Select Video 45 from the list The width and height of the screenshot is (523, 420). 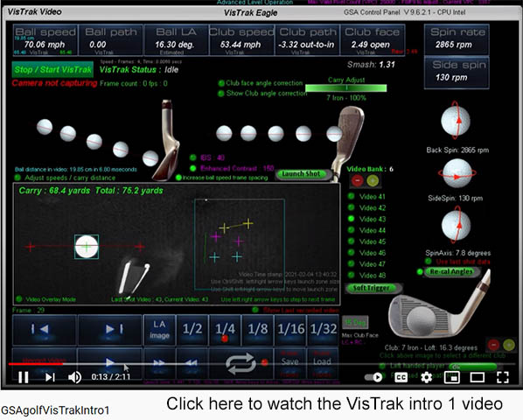coord(366,241)
